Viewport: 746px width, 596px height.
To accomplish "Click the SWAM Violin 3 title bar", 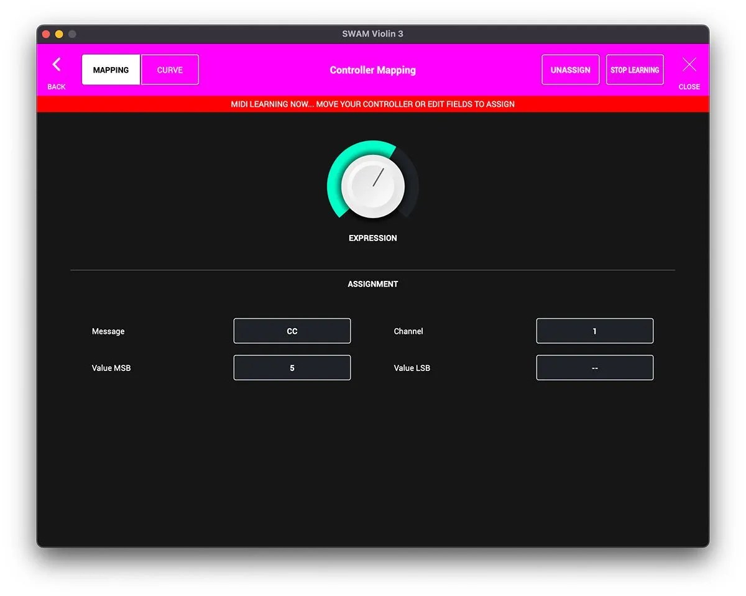I will 373,34.
